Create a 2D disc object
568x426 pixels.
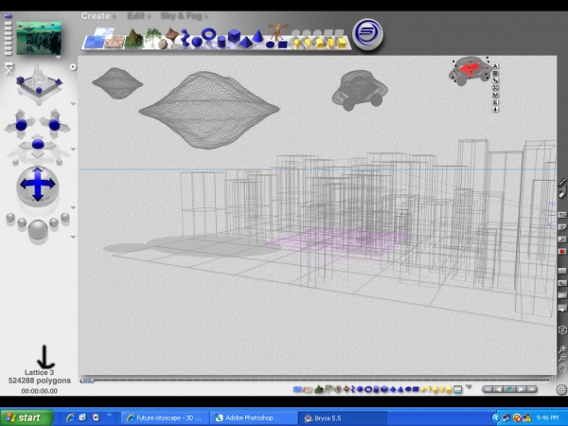click(x=270, y=44)
